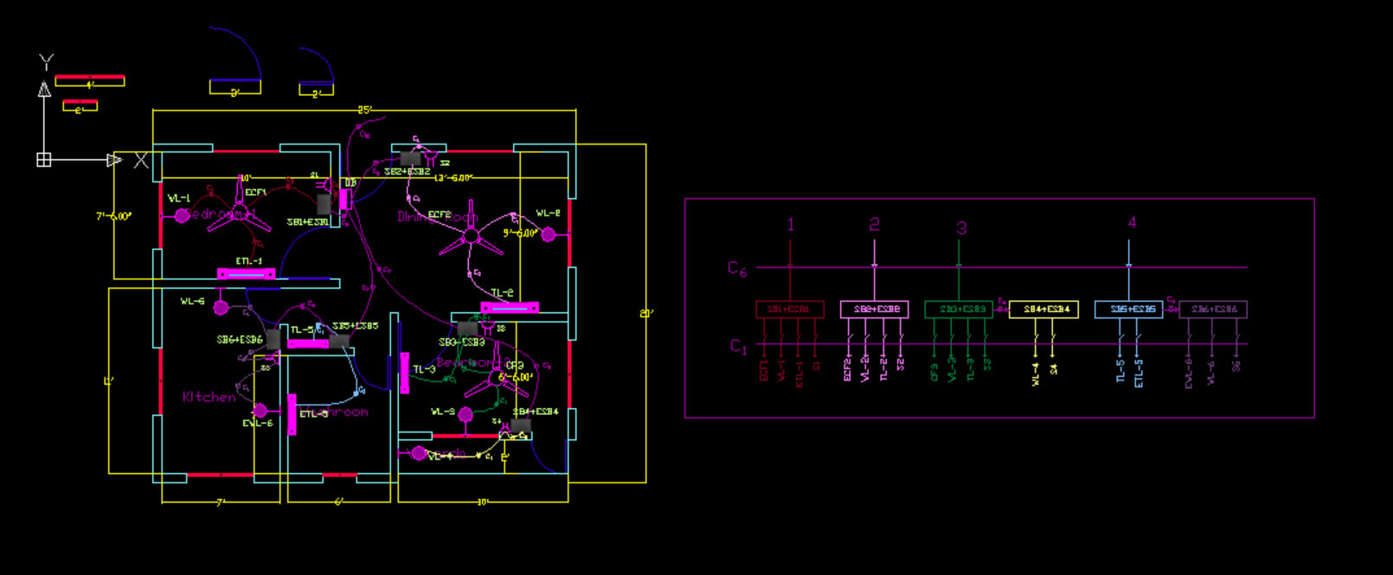Image resolution: width=1393 pixels, height=575 pixels.
Task: Select the Dining Room label
Action: [x=438, y=217]
